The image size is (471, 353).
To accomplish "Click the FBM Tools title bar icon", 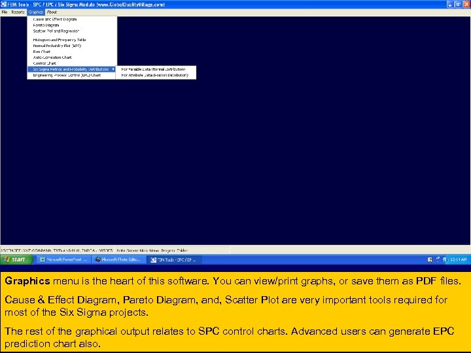I will 3,4.
